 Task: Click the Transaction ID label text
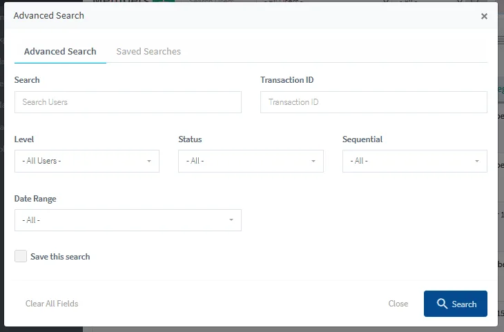tap(287, 79)
